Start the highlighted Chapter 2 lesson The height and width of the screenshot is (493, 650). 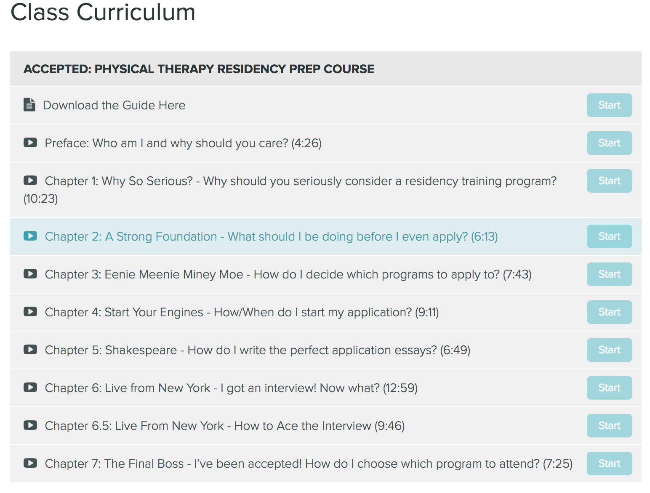point(609,236)
